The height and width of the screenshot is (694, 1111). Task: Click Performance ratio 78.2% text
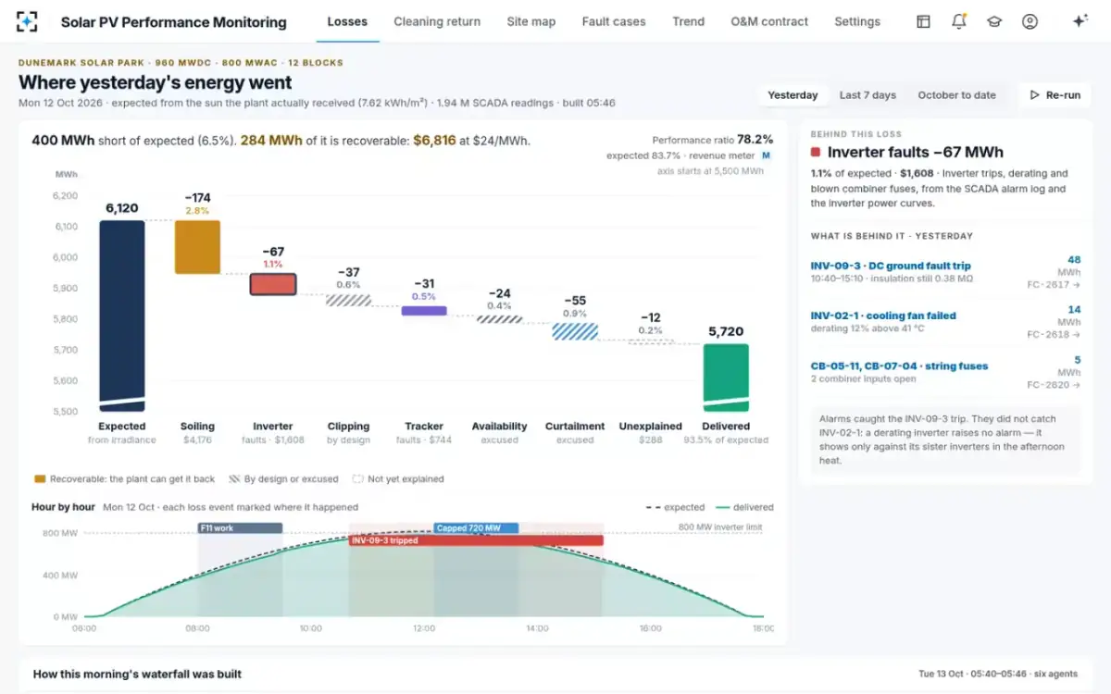[713, 140]
